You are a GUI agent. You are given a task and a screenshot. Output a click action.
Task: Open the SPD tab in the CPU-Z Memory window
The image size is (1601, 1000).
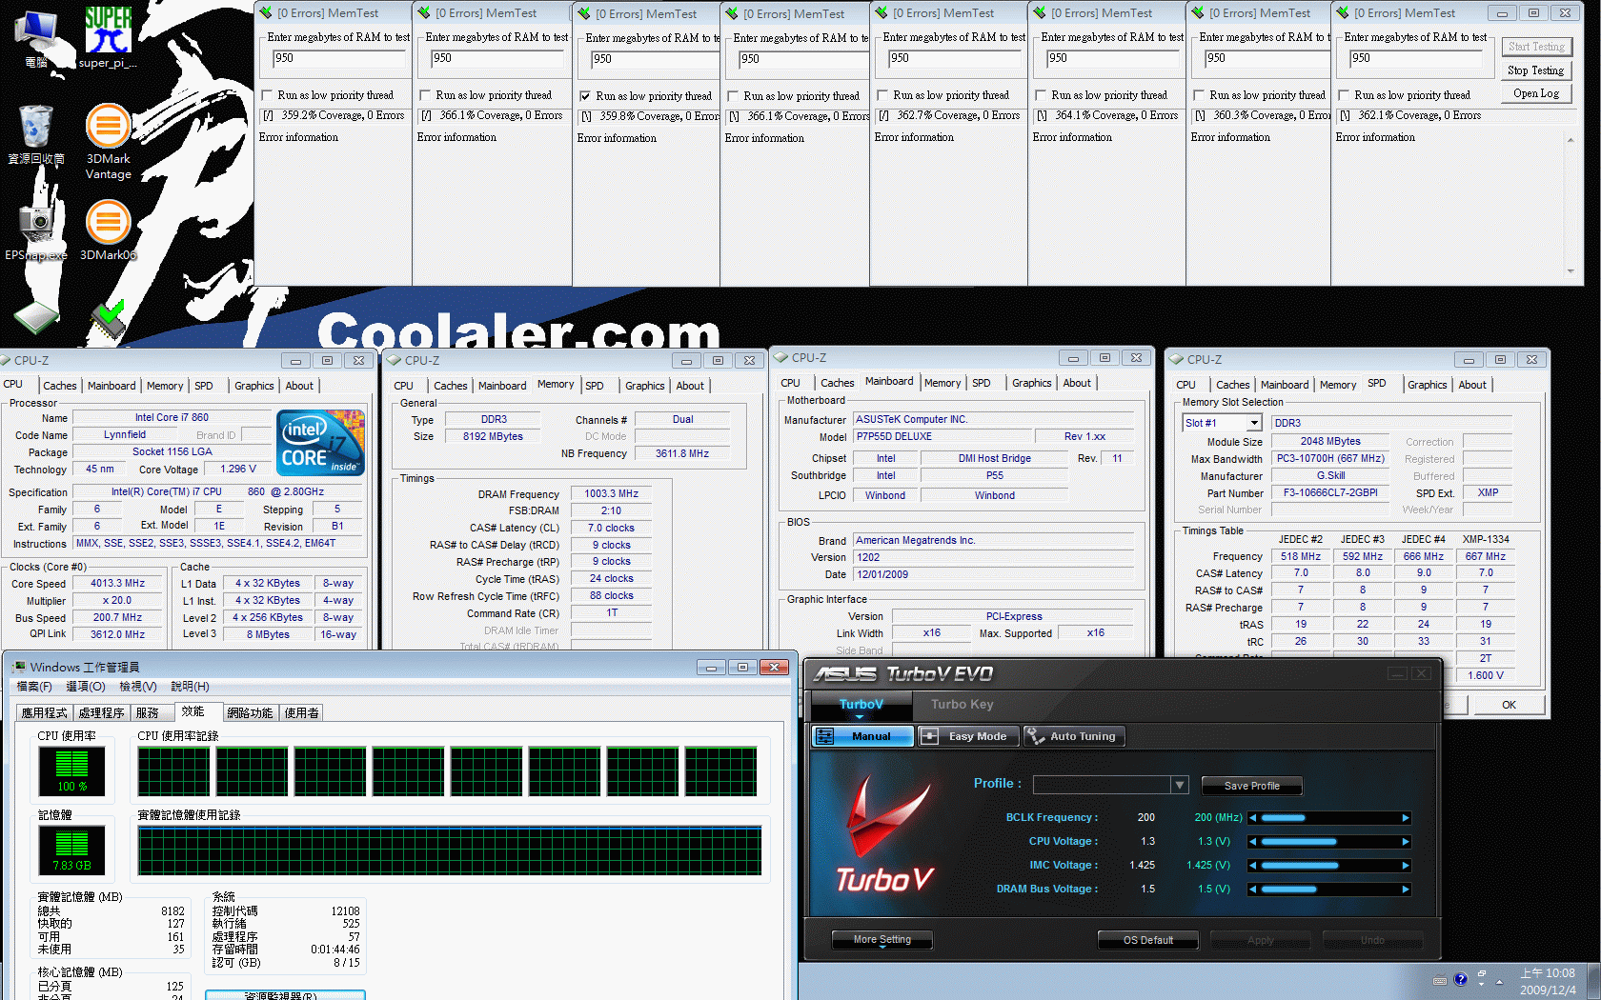click(x=595, y=386)
